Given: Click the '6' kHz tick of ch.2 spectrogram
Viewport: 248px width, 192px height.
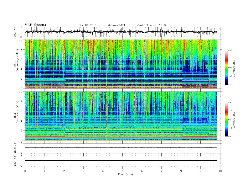Looking at the screenshot, I should pyautogui.click(x=22, y=111).
